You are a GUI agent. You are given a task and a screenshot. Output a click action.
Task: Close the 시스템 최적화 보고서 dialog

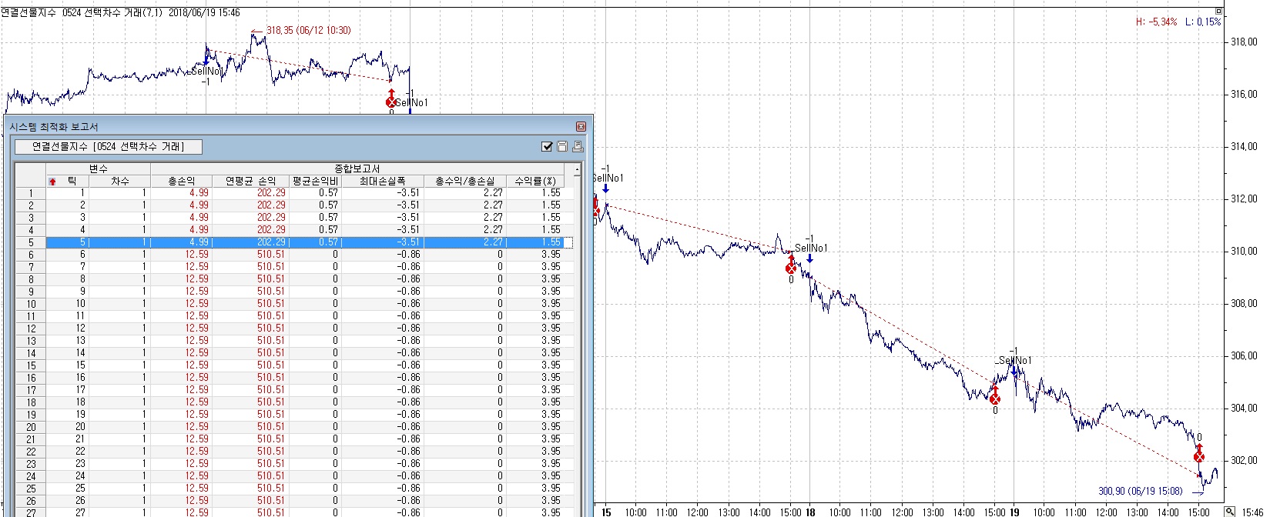coord(581,126)
